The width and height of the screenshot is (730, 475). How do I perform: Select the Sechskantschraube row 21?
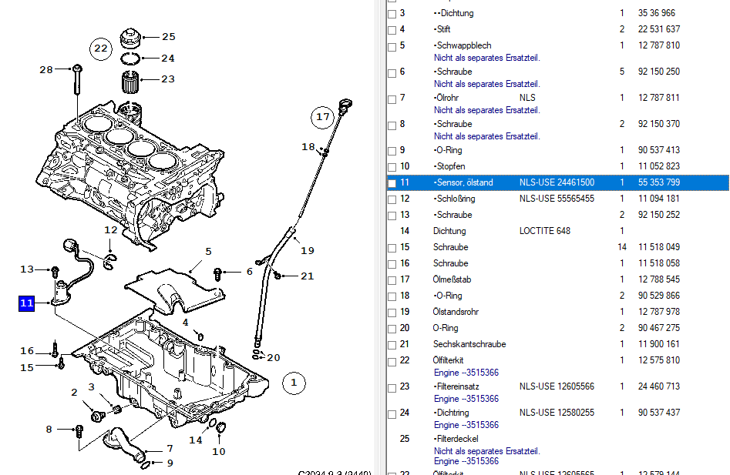558,344
